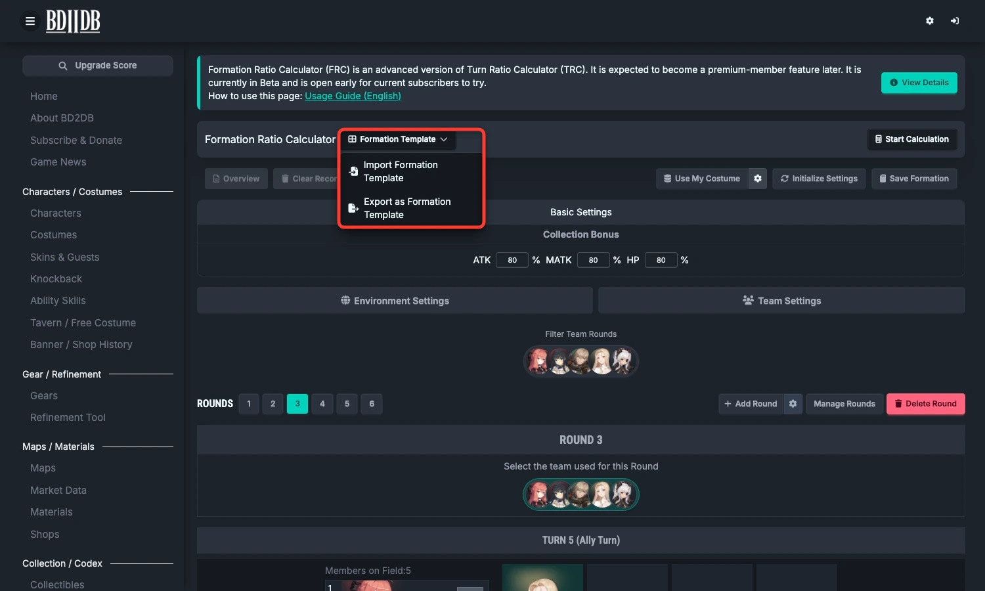This screenshot has width=985, height=591.
Task: Select Export as Formation Template menu entry
Action: [412, 208]
